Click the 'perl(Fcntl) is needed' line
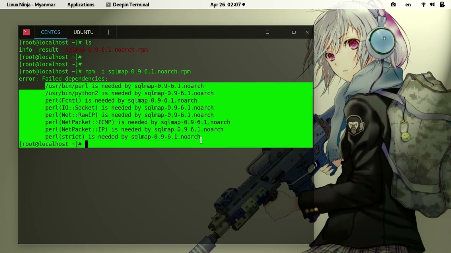451x253 pixels. [121, 100]
